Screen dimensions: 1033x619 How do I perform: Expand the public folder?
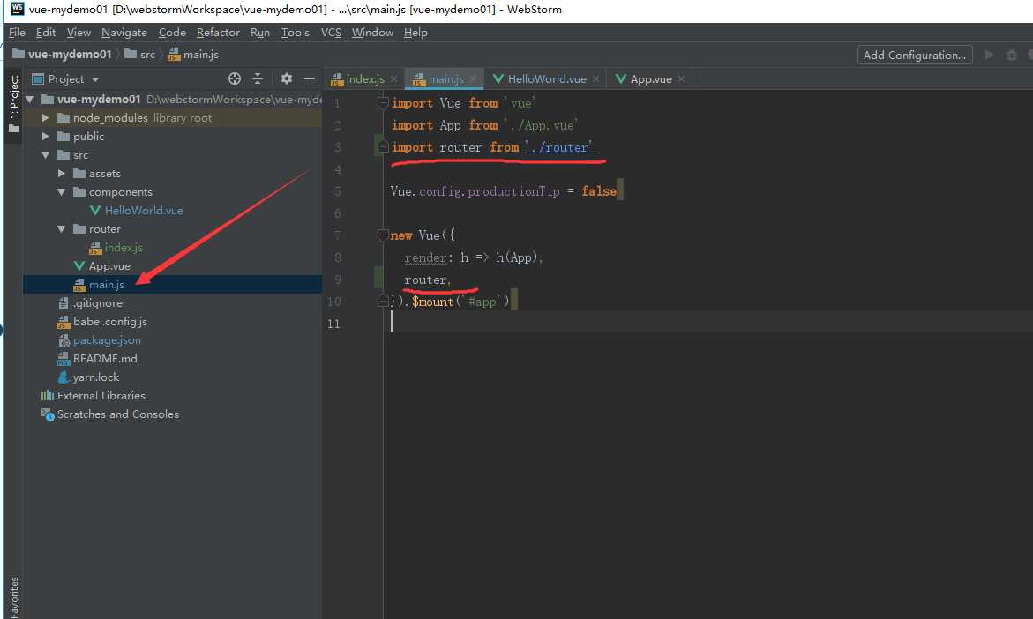46,137
